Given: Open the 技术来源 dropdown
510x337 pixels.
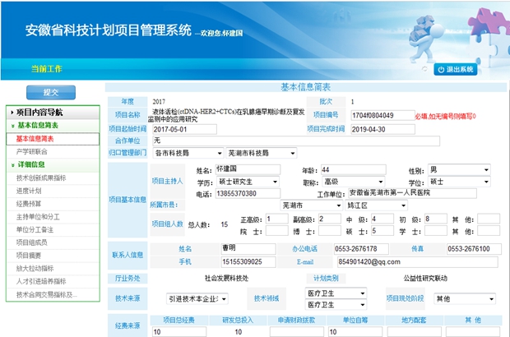Looking at the screenshot, I should click(x=197, y=299).
